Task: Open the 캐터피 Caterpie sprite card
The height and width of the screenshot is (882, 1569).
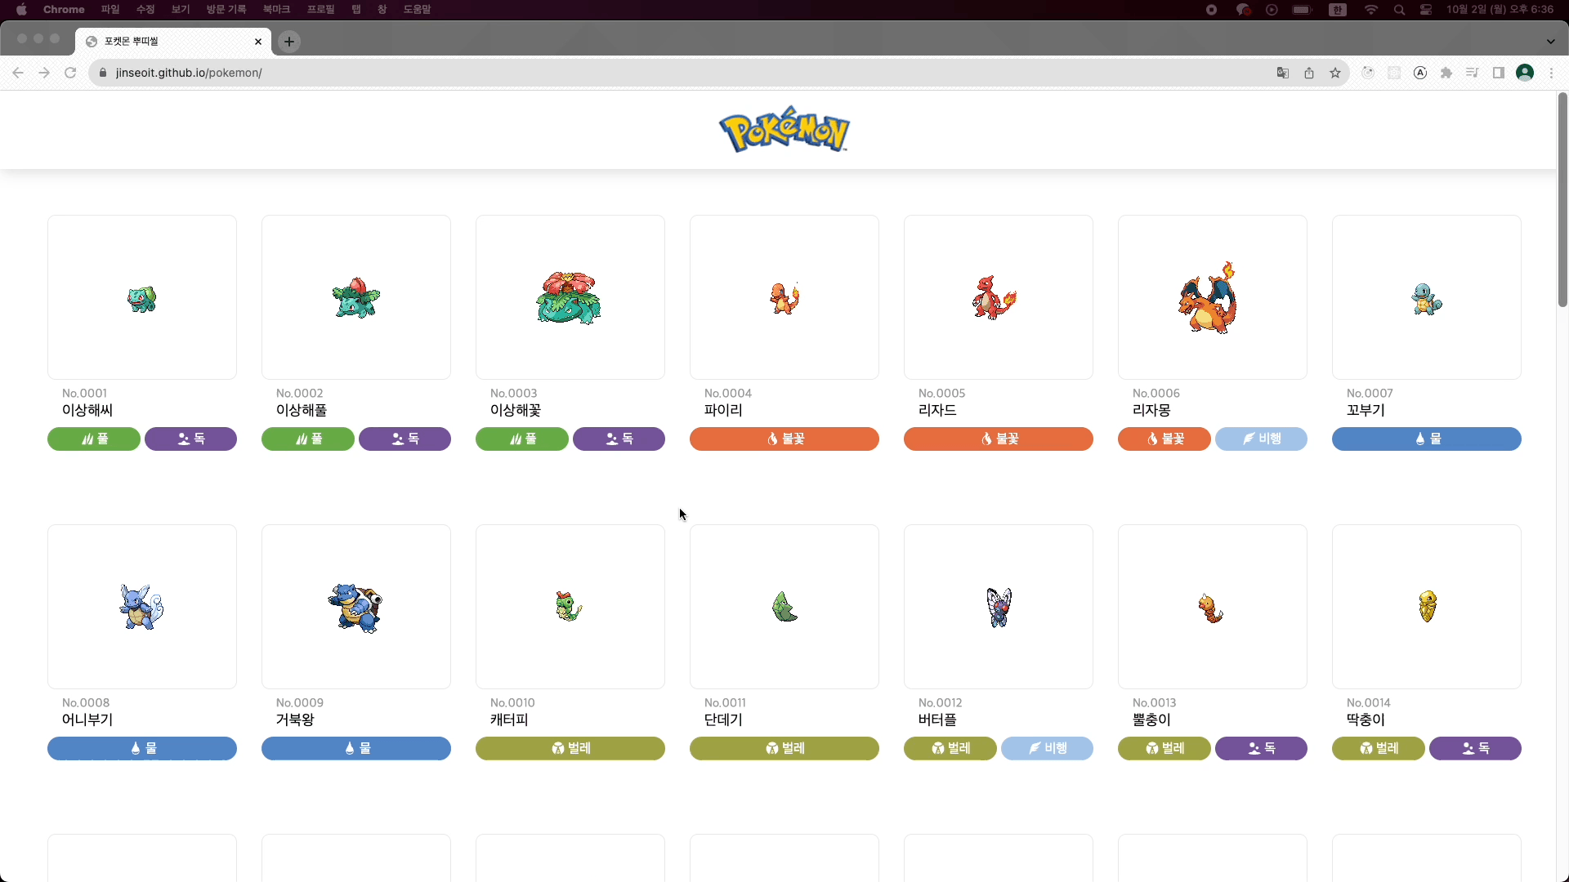Action: (570, 607)
